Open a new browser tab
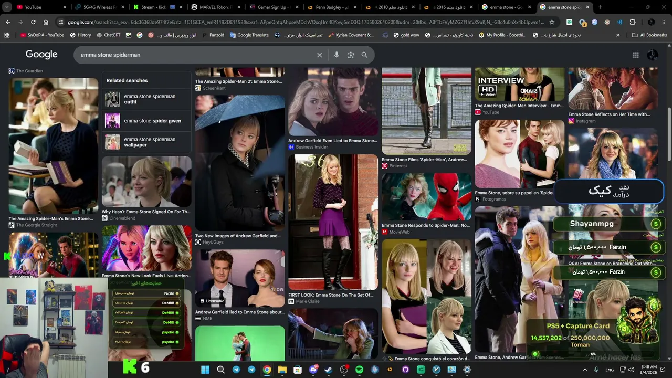 tap(600, 7)
